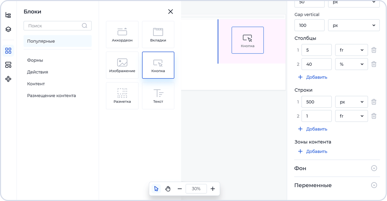
Task: Open the Gap vertical unit dropdown
Action: pyautogui.click(x=354, y=25)
